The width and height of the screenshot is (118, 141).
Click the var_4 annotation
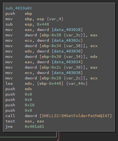55,19
